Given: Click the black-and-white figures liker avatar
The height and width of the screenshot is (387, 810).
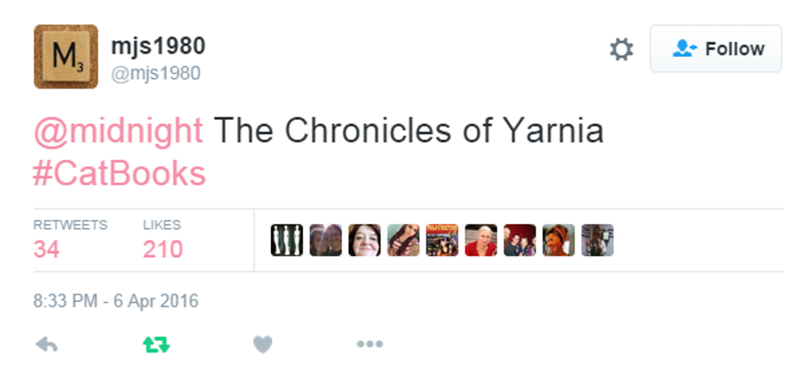Looking at the screenshot, I should click(287, 241).
